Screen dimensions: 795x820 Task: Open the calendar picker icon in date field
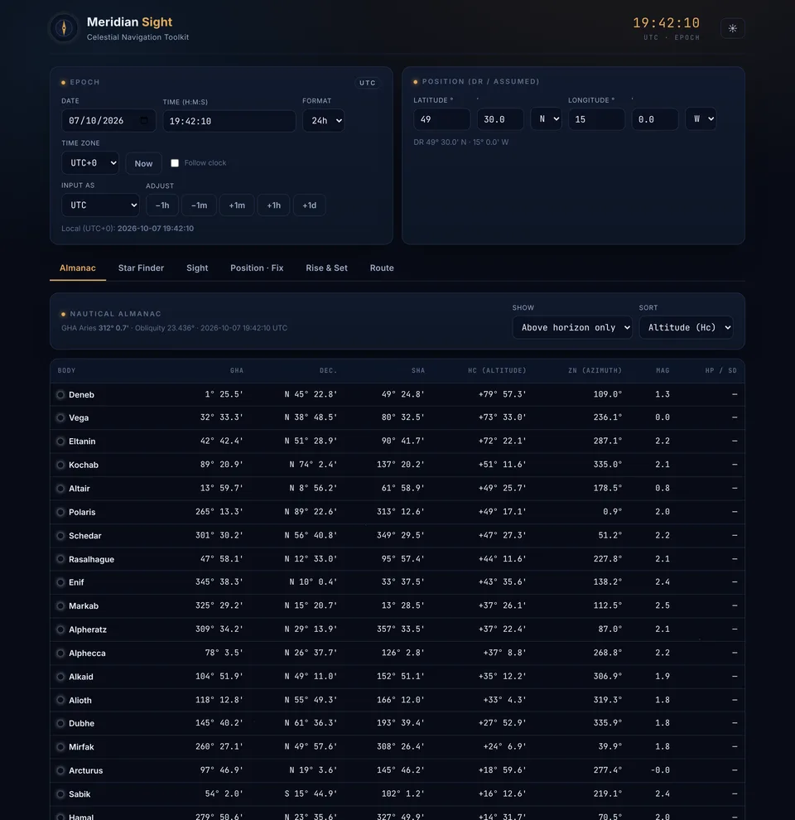coord(144,120)
